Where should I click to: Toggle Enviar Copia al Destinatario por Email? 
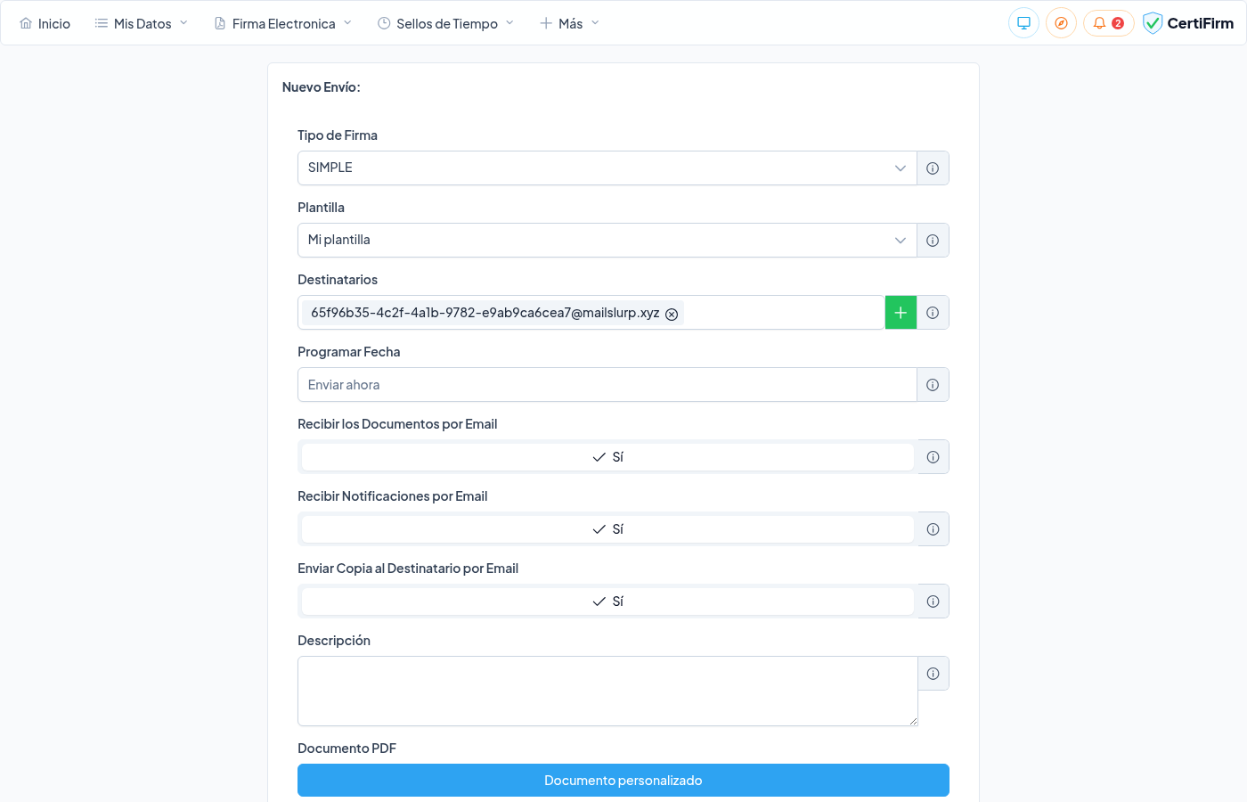coord(607,601)
